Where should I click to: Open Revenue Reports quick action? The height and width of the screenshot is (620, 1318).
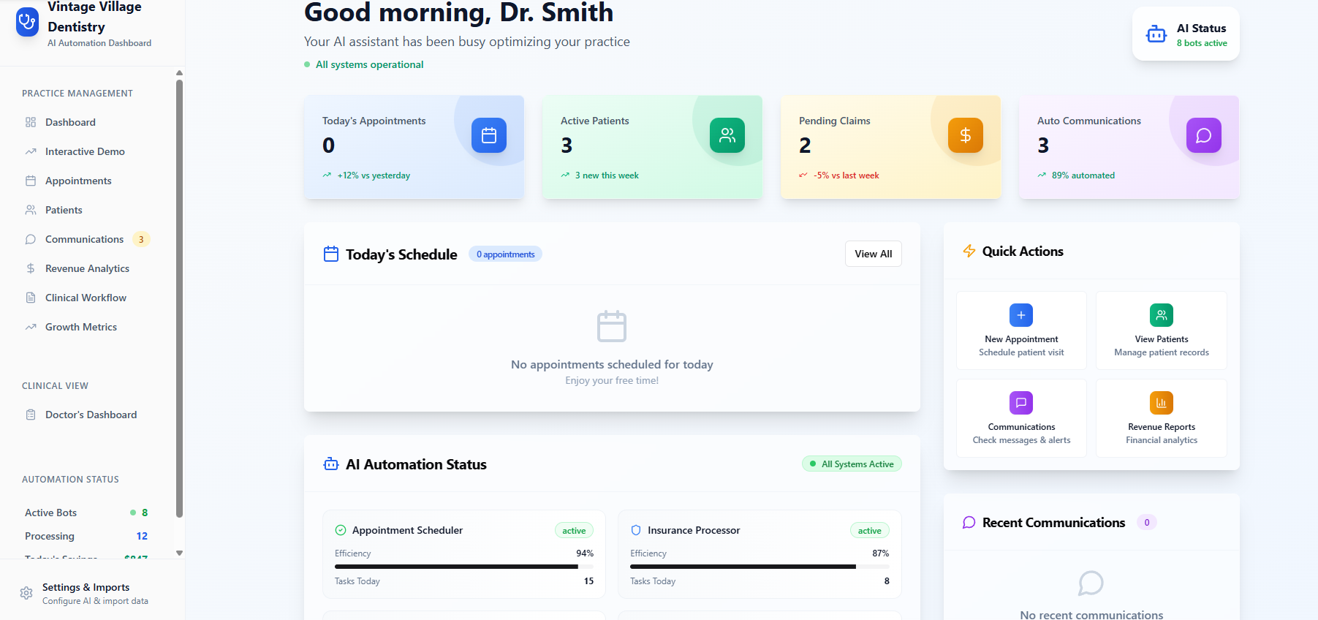click(x=1161, y=418)
